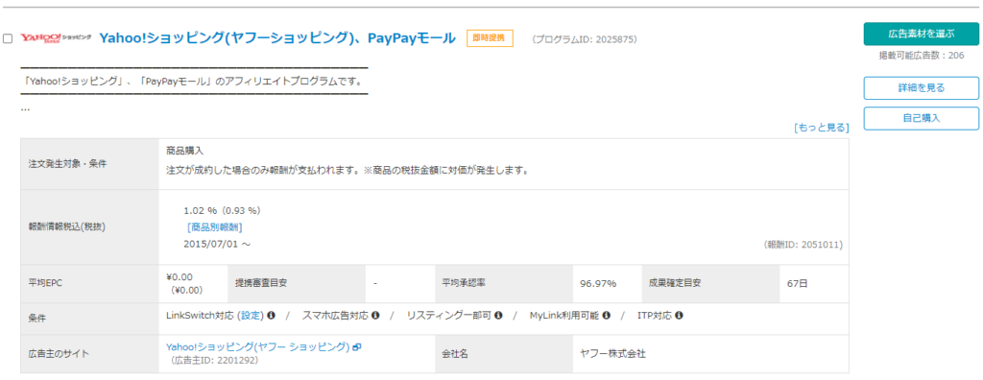
Task: Click the 提携審査目安 label cell
Action: pos(297,283)
